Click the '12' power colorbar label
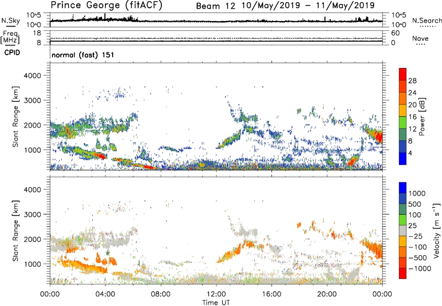Viewport: 442px width, 306px height. [x=412, y=129]
